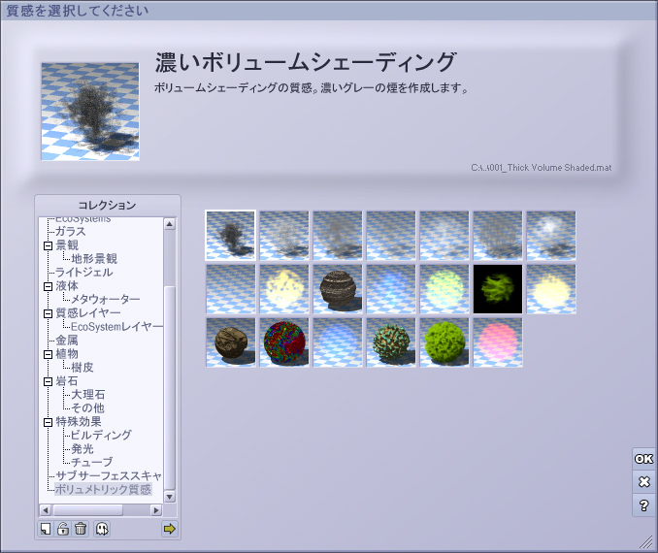Click the large material preview image
This screenshot has width=658, height=553.
90,112
